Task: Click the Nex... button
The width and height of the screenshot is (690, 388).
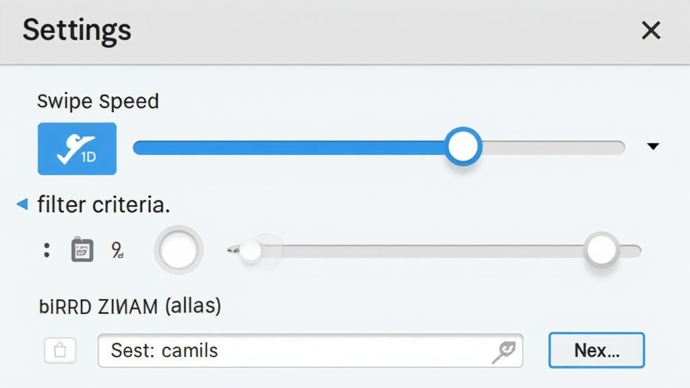Action: (x=597, y=350)
